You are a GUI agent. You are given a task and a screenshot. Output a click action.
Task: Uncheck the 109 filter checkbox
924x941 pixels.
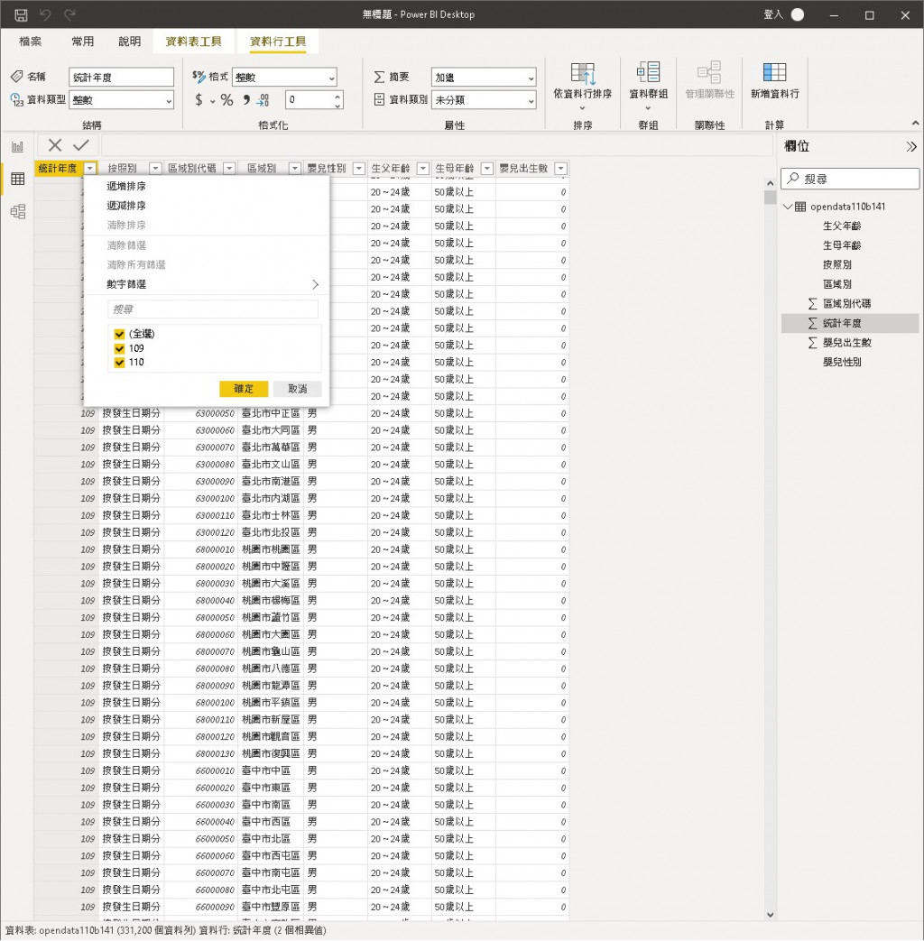119,348
